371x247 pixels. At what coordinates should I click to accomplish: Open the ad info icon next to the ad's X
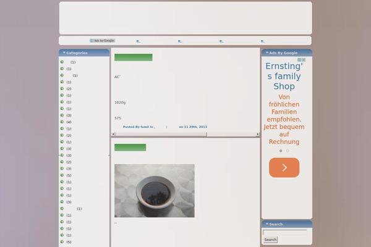(299, 60)
